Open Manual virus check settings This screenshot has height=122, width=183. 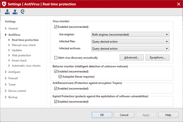(x=23, y=45)
